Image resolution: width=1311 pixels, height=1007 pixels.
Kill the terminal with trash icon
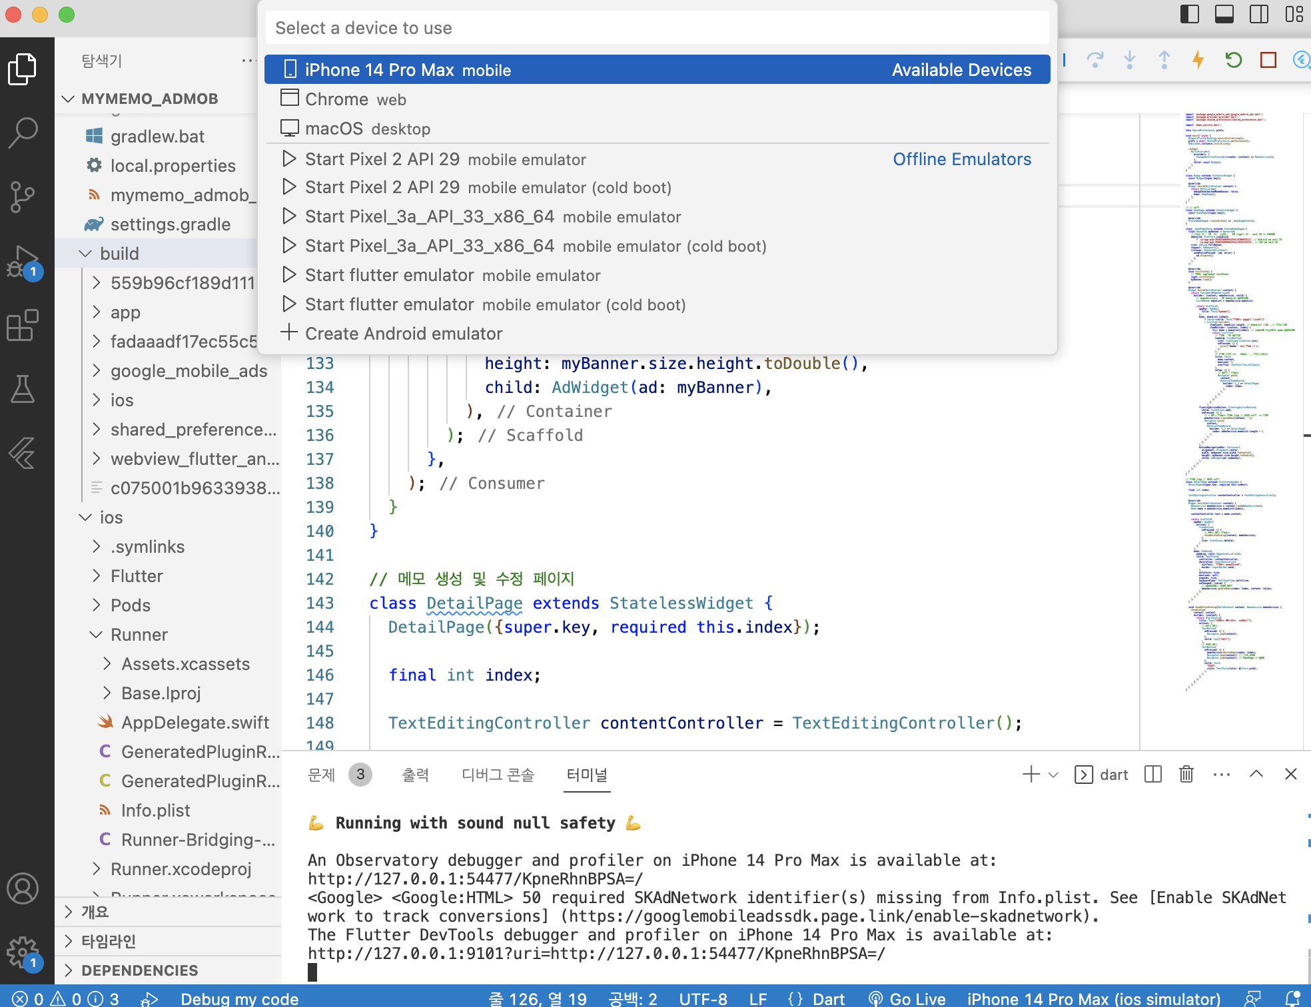(1186, 774)
